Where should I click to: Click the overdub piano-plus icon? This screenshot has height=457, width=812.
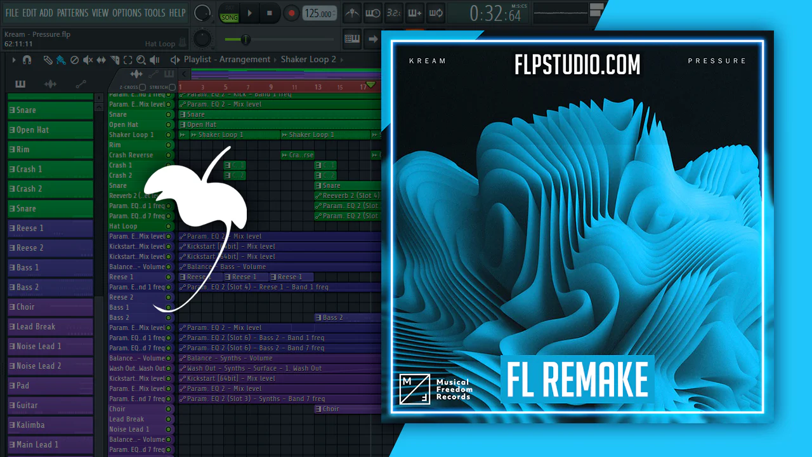[414, 13]
